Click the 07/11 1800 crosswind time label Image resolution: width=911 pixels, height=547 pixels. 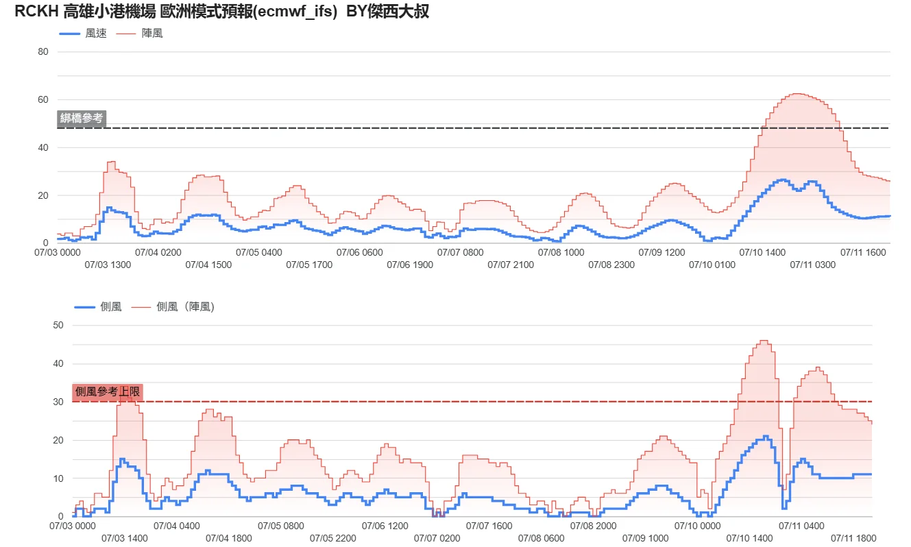coord(853,538)
